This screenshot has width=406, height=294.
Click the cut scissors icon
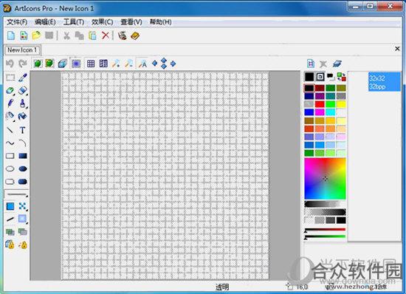(66, 35)
